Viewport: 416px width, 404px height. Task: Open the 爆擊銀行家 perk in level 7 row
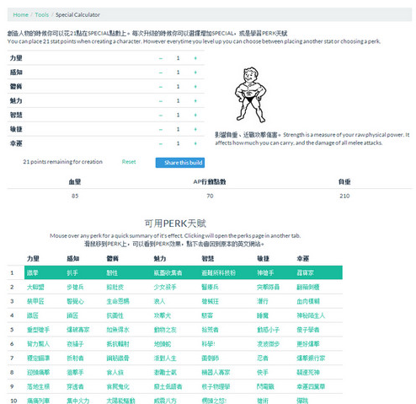(311, 358)
